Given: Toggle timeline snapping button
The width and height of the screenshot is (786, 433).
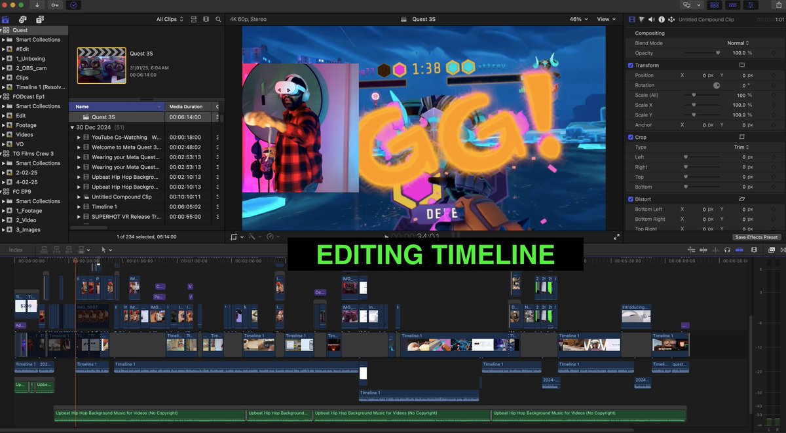Looking at the screenshot, I should (740, 250).
